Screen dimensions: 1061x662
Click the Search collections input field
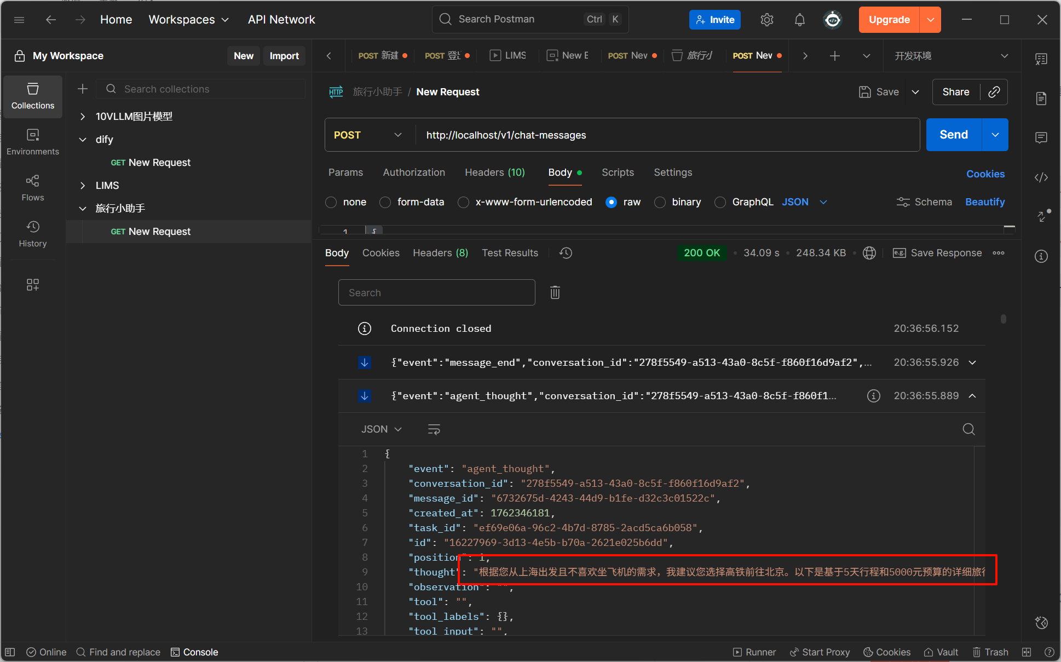208,89
